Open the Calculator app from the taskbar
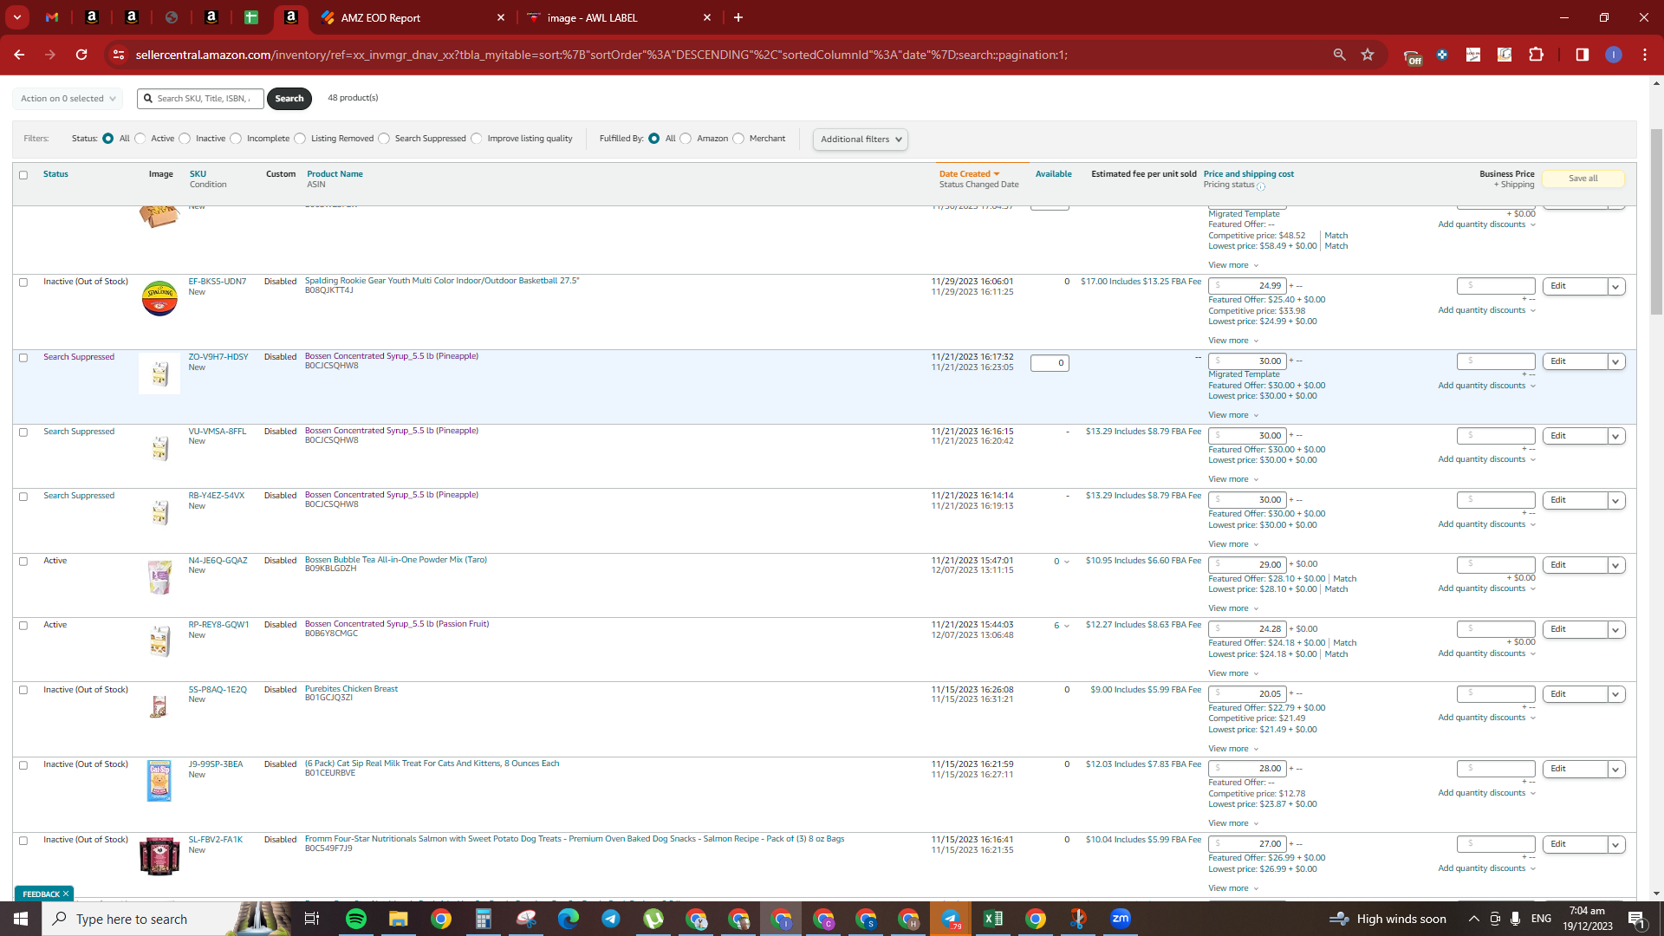This screenshot has width=1664, height=936. tap(483, 919)
